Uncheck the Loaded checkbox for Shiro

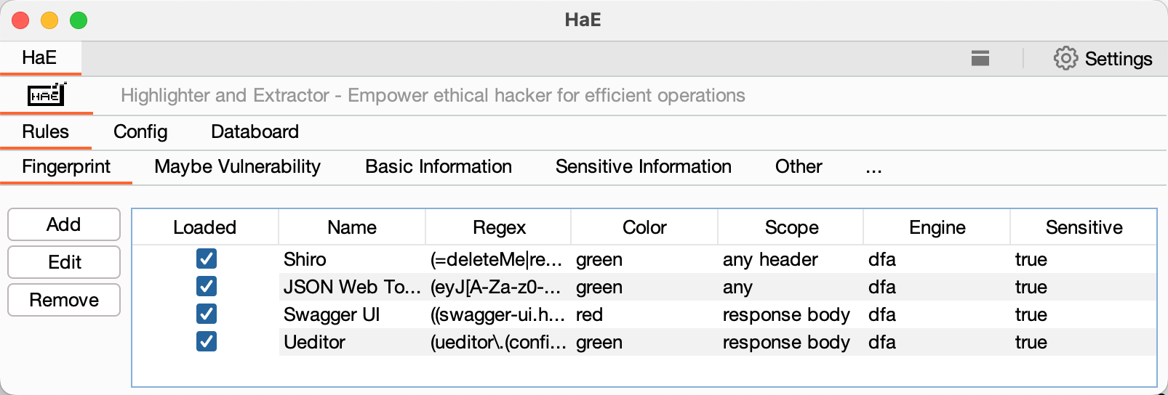(207, 259)
